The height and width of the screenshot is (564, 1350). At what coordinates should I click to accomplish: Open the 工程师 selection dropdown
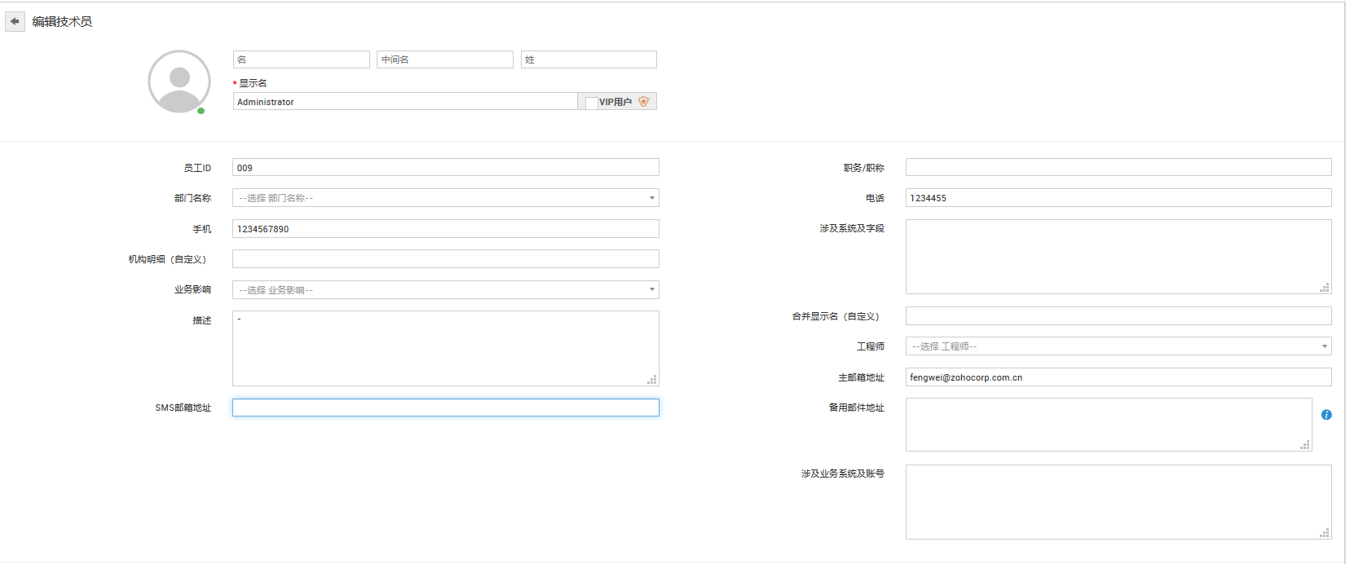click(1118, 346)
